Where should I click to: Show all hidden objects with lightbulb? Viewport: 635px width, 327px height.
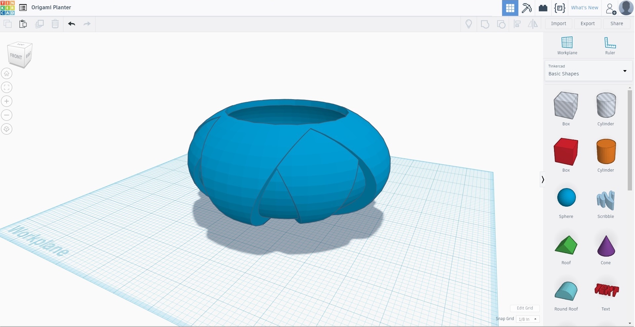tap(469, 24)
